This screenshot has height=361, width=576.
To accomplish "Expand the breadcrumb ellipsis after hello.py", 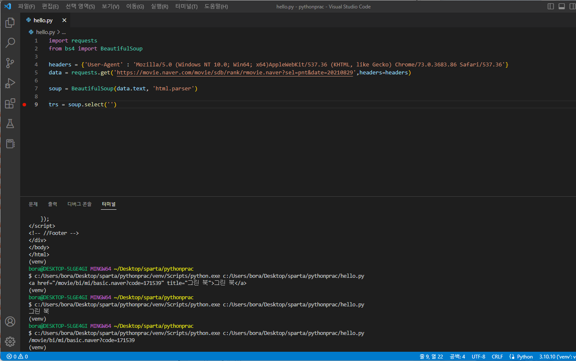I will pyautogui.click(x=63, y=32).
